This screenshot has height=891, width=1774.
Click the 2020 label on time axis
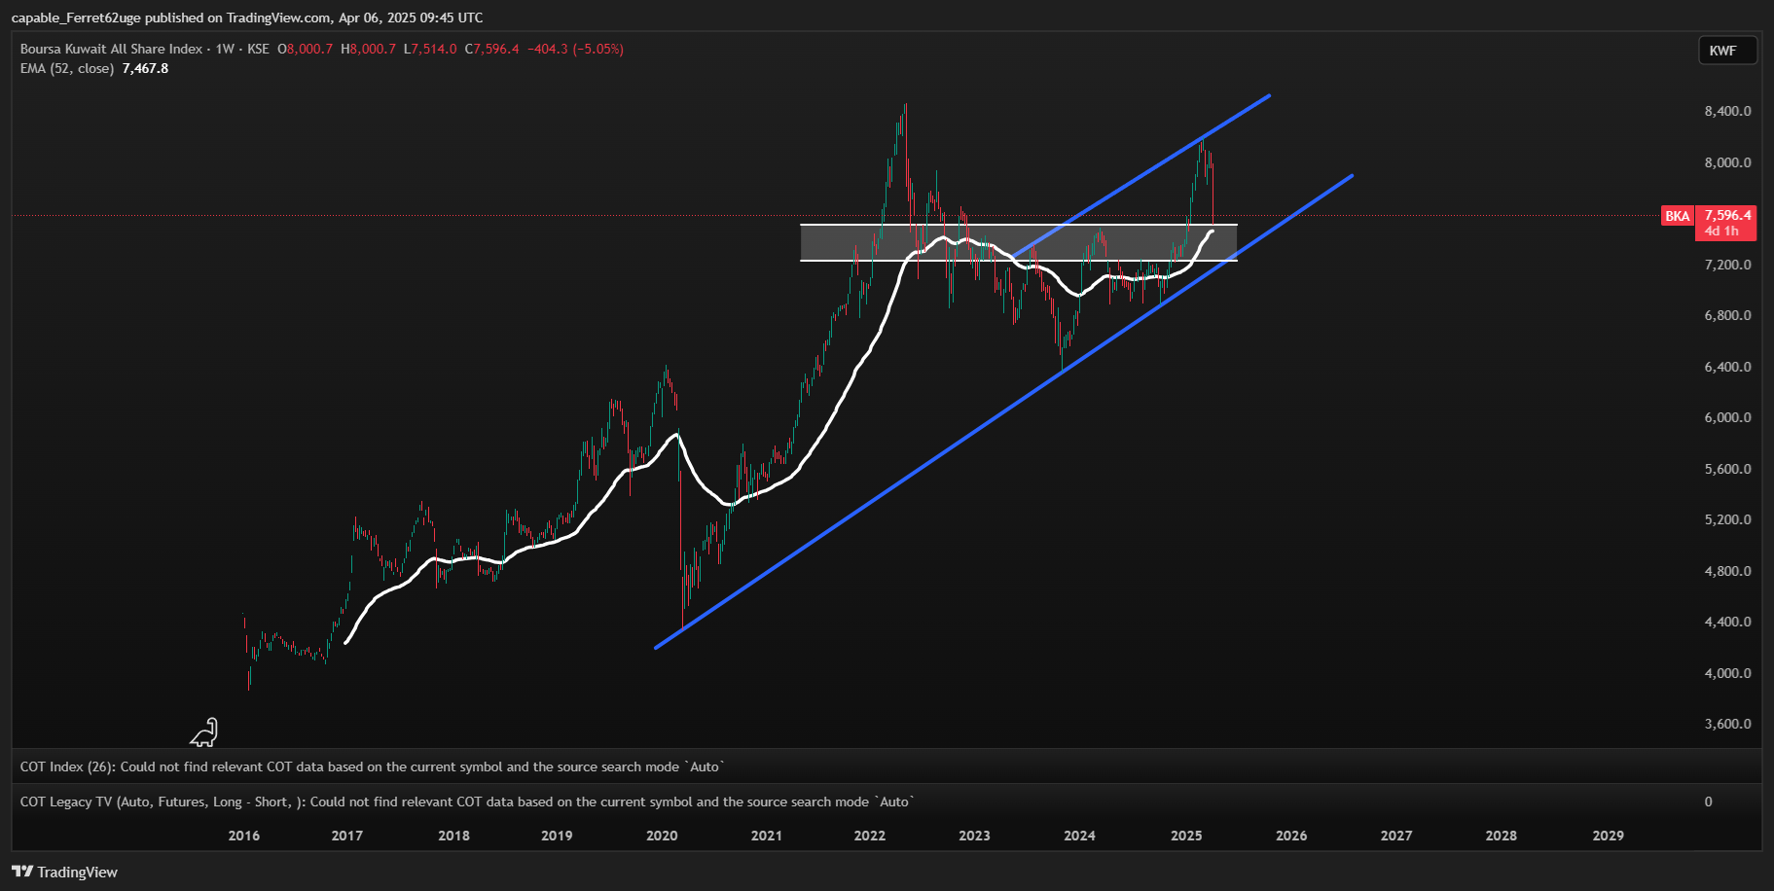(662, 836)
